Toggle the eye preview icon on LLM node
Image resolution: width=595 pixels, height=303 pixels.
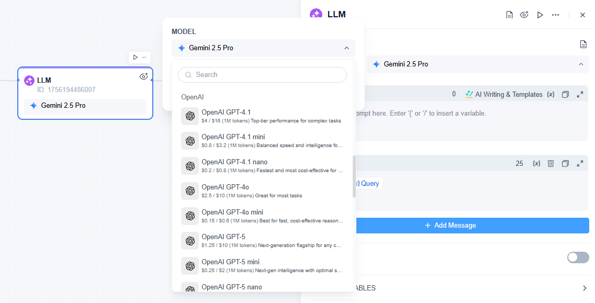pos(144,77)
